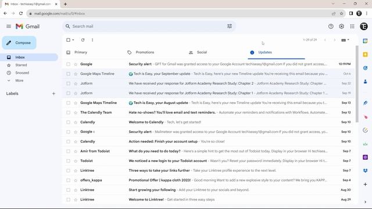Open select dropdown arrow beside checkbox
This screenshot has width=372, height=209.
[x=73, y=40]
